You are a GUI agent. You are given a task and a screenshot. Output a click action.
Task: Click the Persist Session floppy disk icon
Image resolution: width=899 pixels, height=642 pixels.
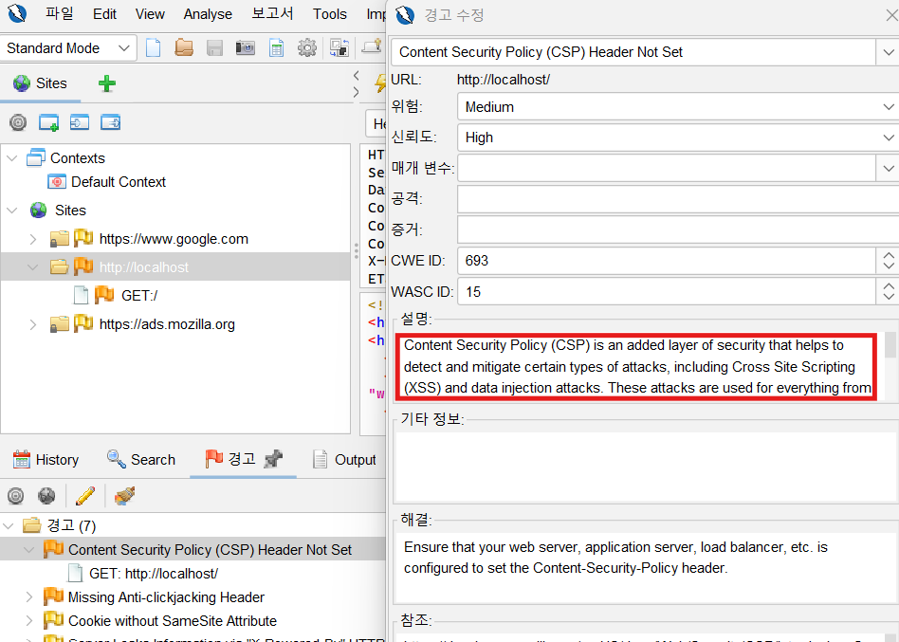214,48
